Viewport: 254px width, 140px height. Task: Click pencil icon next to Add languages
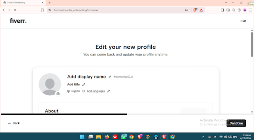pos(109,91)
